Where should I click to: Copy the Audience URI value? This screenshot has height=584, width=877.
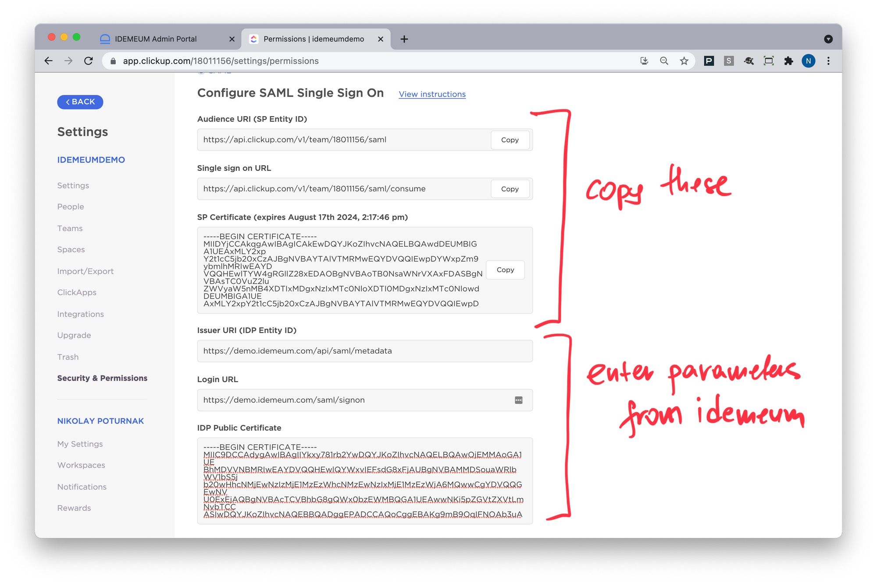(510, 140)
